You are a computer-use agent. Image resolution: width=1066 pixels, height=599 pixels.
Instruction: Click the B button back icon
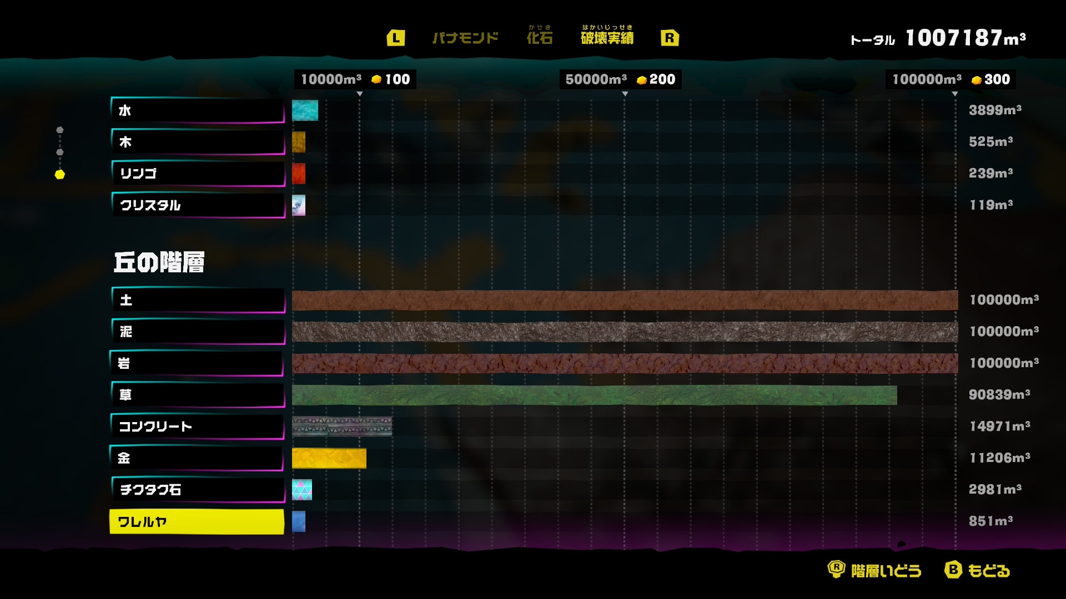pyautogui.click(x=953, y=570)
